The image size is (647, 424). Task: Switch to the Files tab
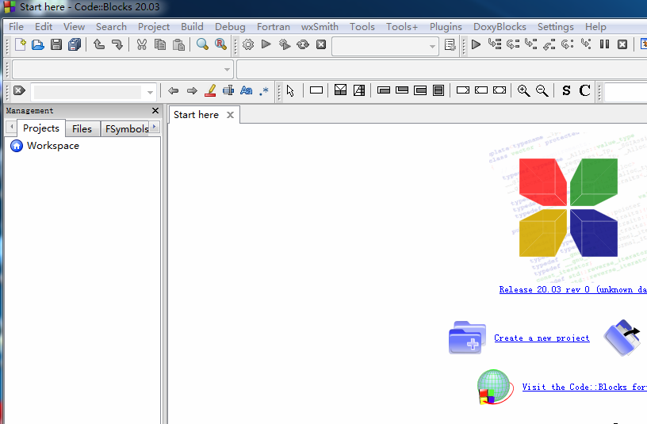[x=82, y=128]
